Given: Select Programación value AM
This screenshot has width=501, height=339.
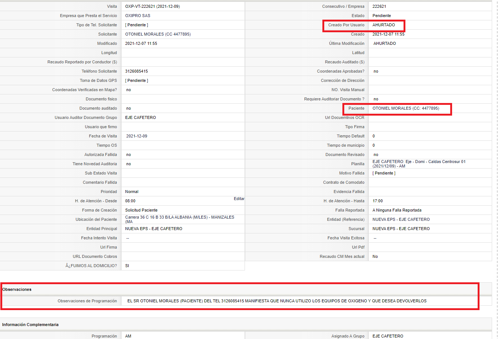Looking at the screenshot, I should click(x=128, y=336).
